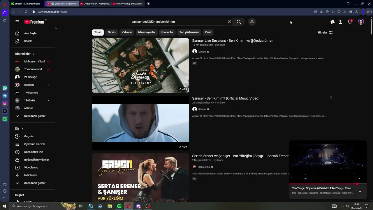Open X (Twitter) in the Opera sidebar
This screenshot has width=373, height=210.
coord(5,111)
